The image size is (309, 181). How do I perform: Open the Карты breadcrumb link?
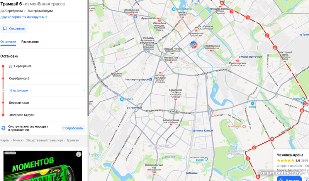(x=5, y=140)
